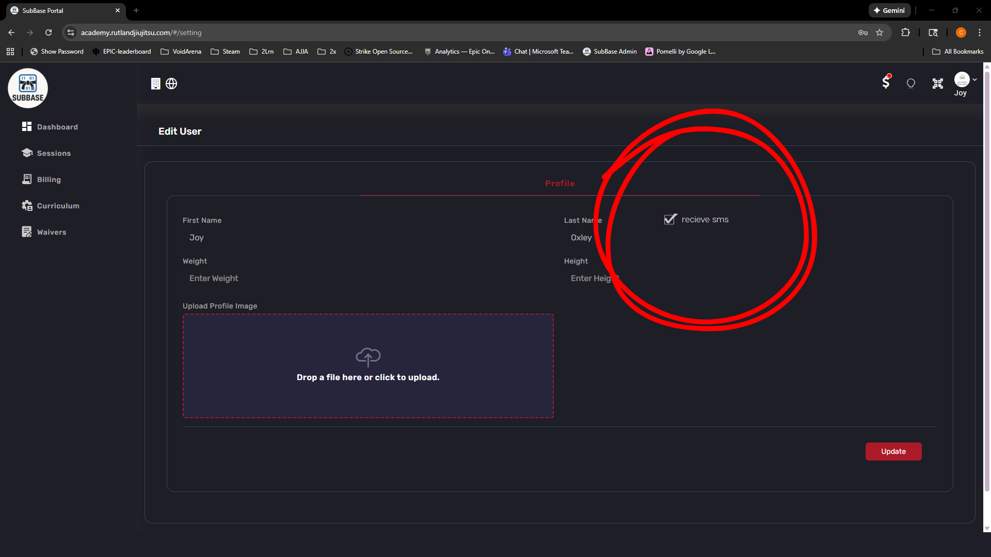This screenshot has width=991, height=557.
Task: Click the cloud upload icon
Action: pyautogui.click(x=368, y=356)
